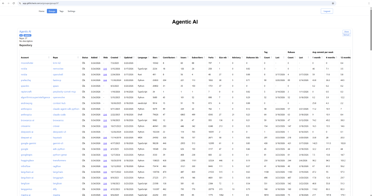The height and width of the screenshot is (196, 372).
Task: Open the ragflow repo link
Action: (57, 166)
